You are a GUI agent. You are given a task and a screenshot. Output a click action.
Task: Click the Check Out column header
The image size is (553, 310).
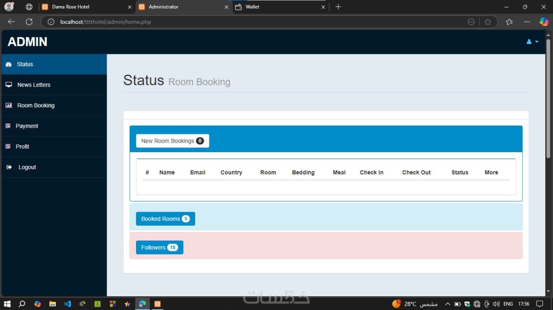pos(416,172)
